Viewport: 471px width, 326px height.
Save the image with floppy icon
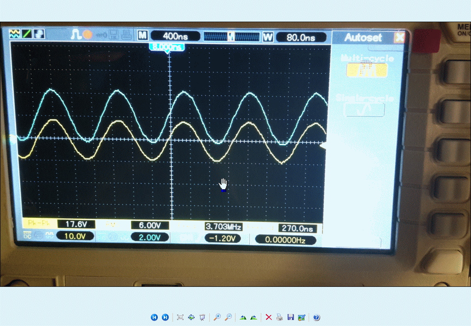290,317
